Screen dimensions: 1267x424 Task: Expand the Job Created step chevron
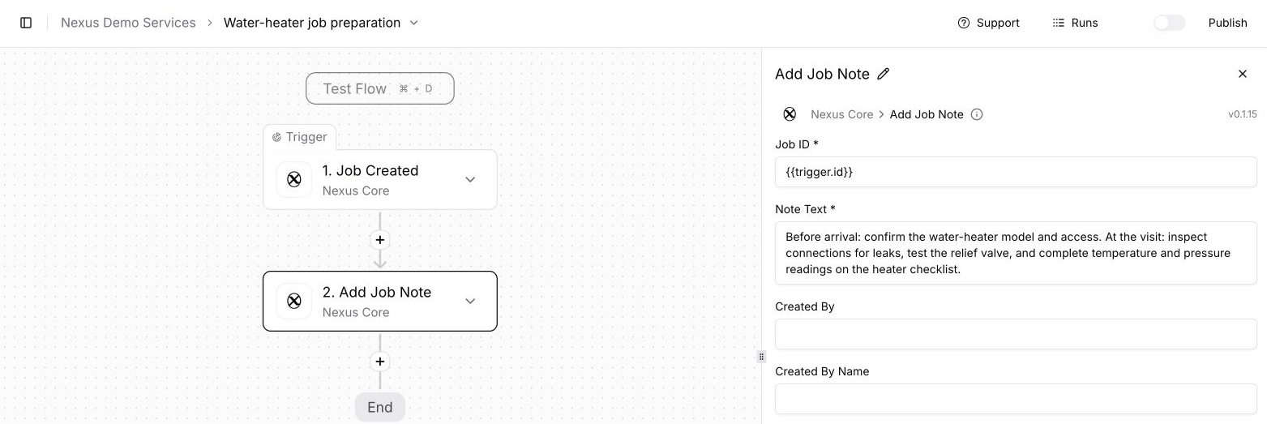click(470, 180)
